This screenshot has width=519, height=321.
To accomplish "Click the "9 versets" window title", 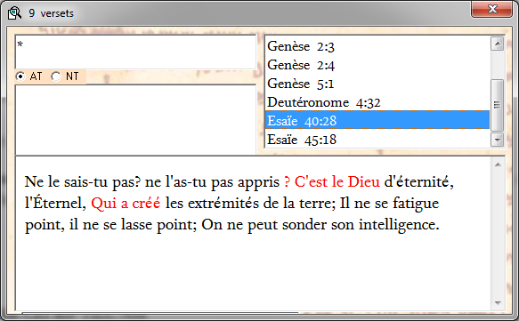I will click(x=51, y=13).
